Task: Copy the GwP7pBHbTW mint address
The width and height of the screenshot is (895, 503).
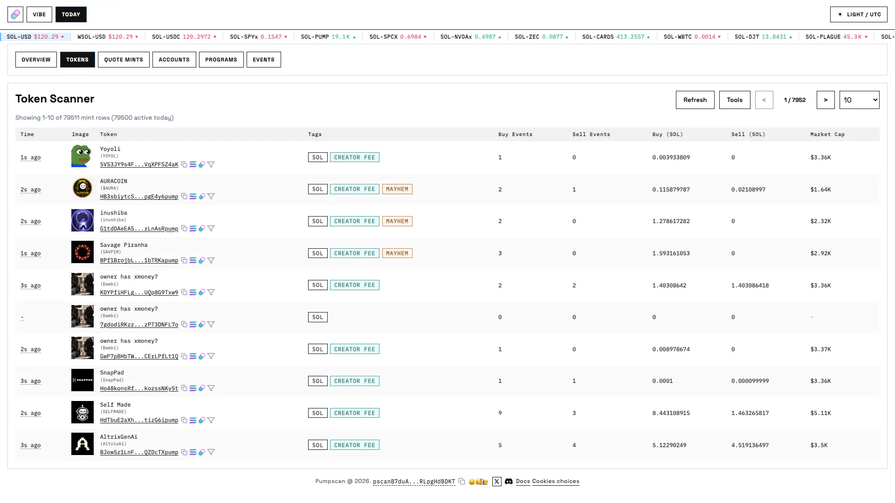Action: coord(184,356)
